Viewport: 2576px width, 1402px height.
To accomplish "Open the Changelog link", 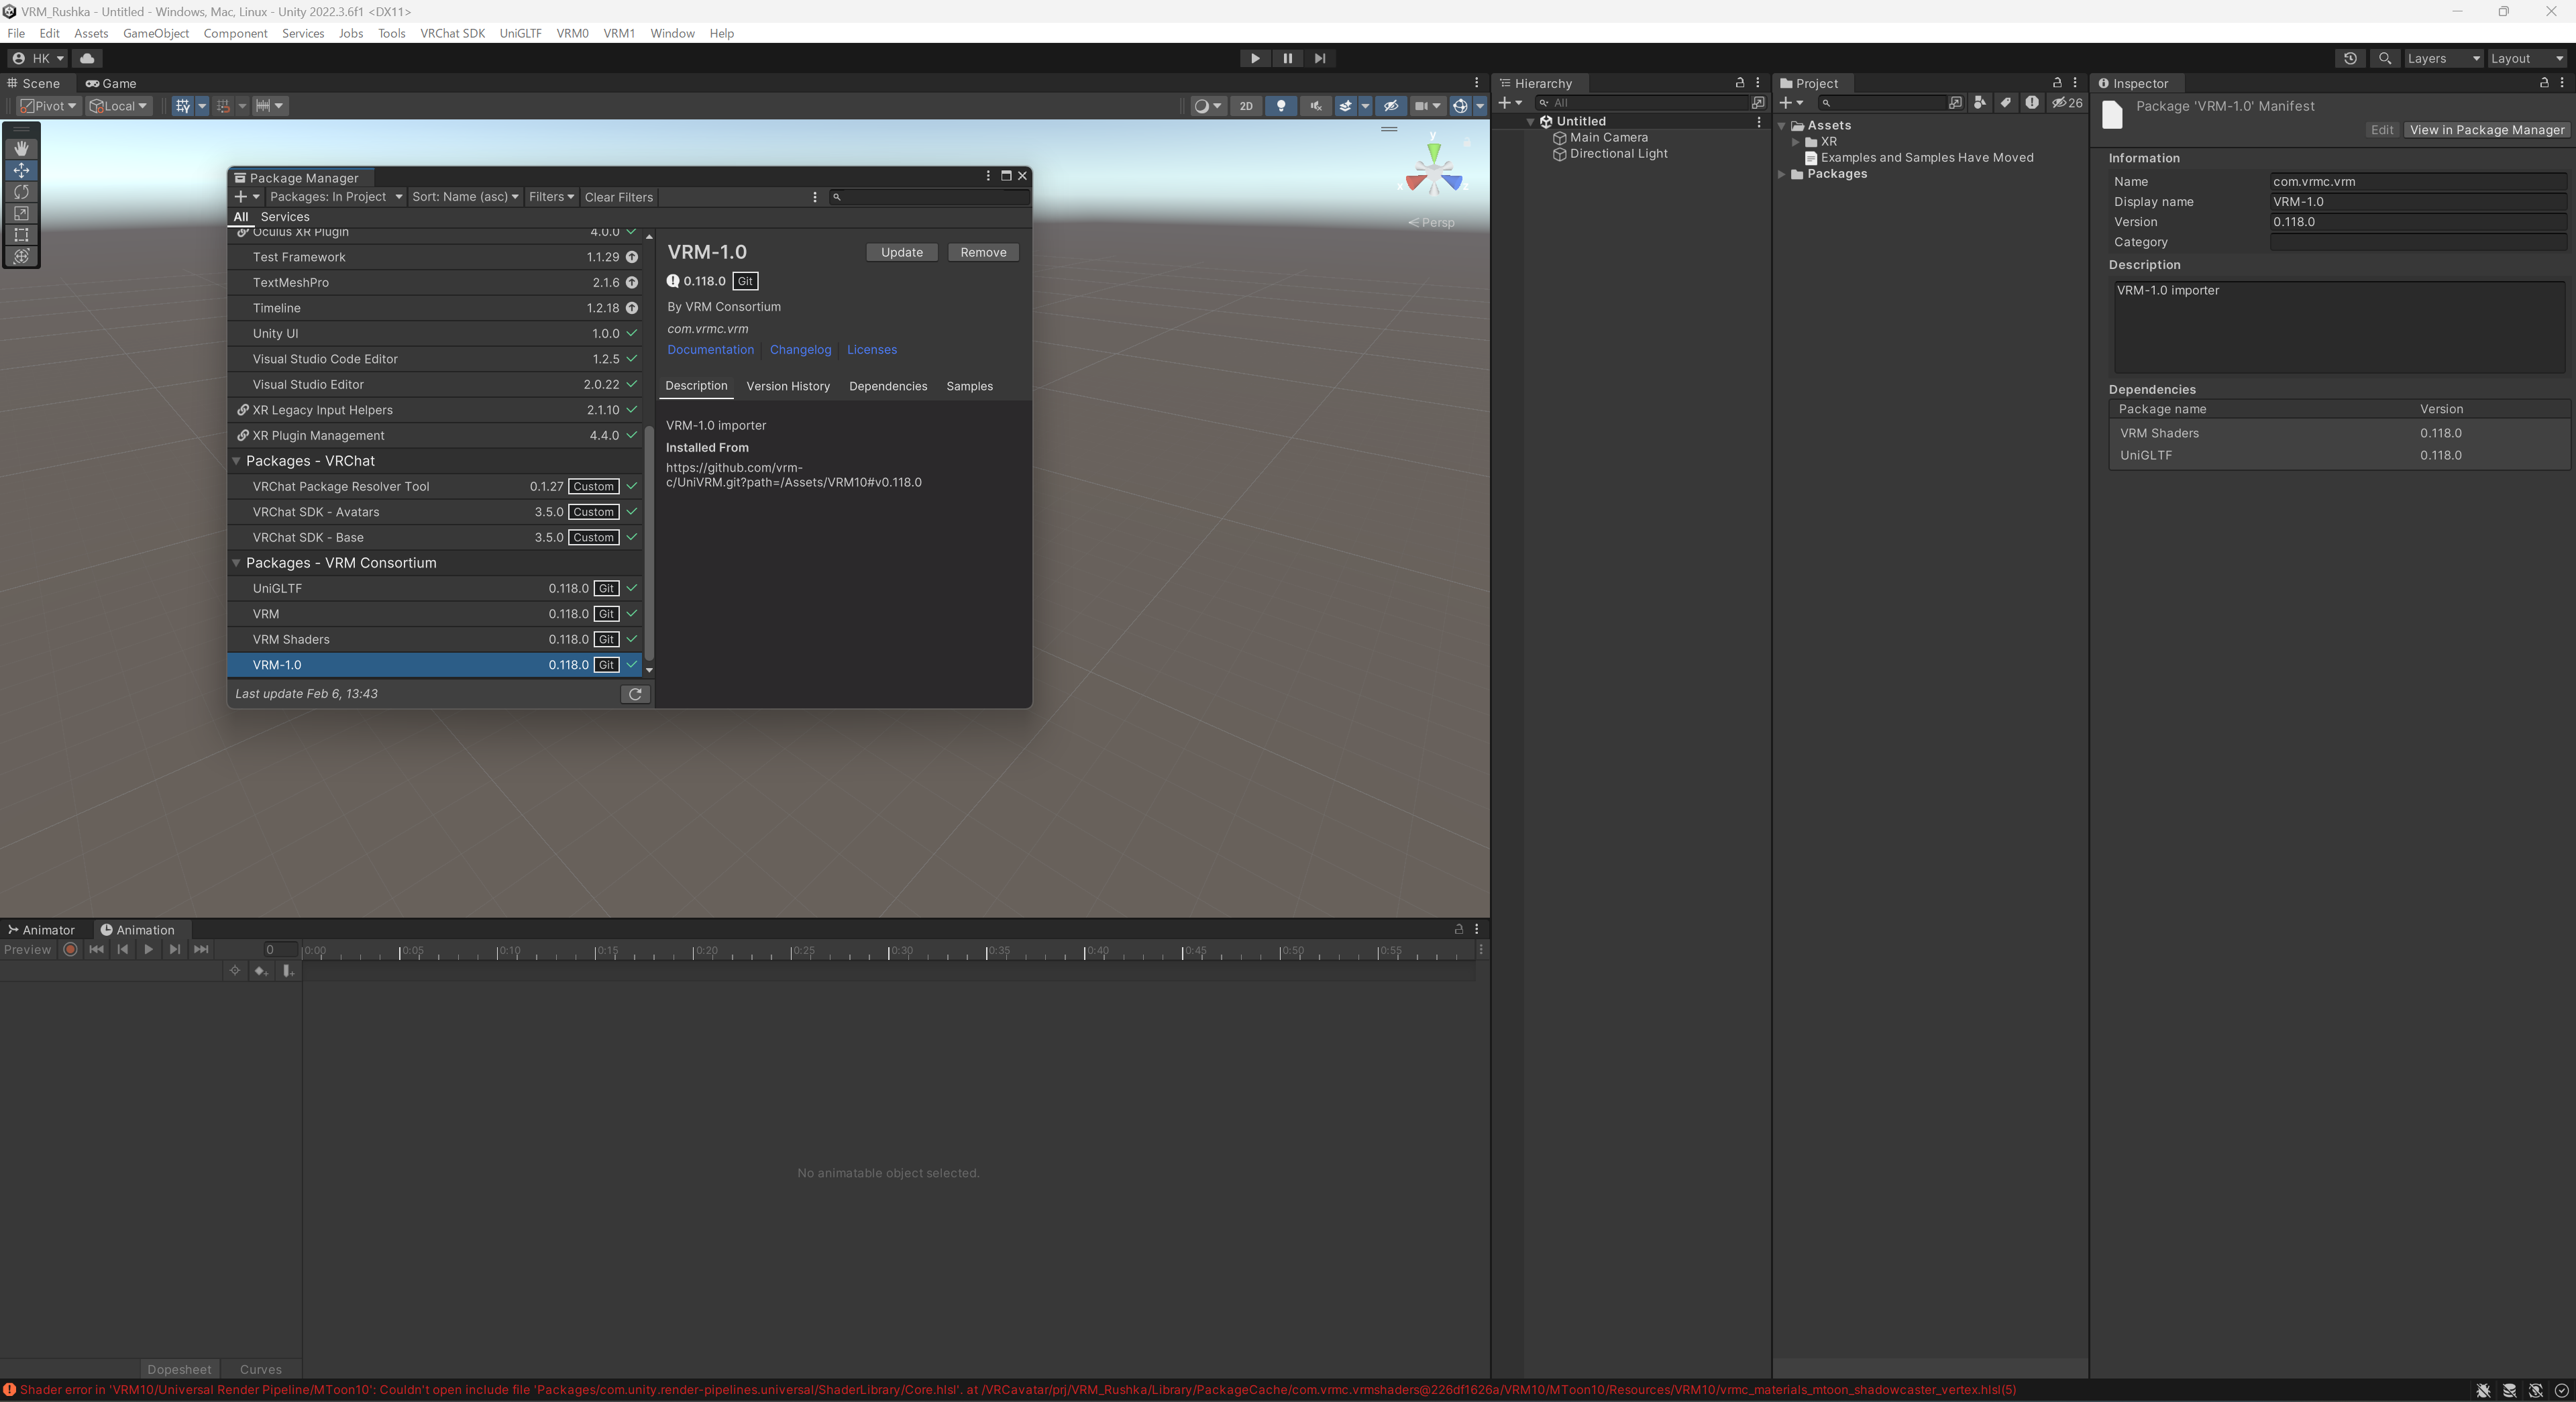I will 800,349.
